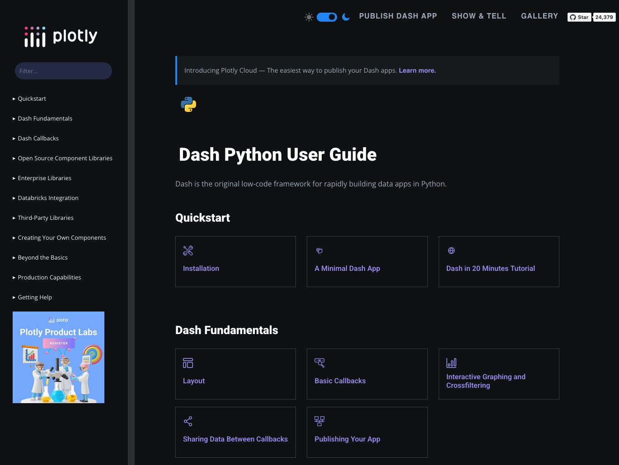The height and width of the screenshot is (465, 619).
Task: Open Show & Tell in top navigation
Action: [478, 16]
